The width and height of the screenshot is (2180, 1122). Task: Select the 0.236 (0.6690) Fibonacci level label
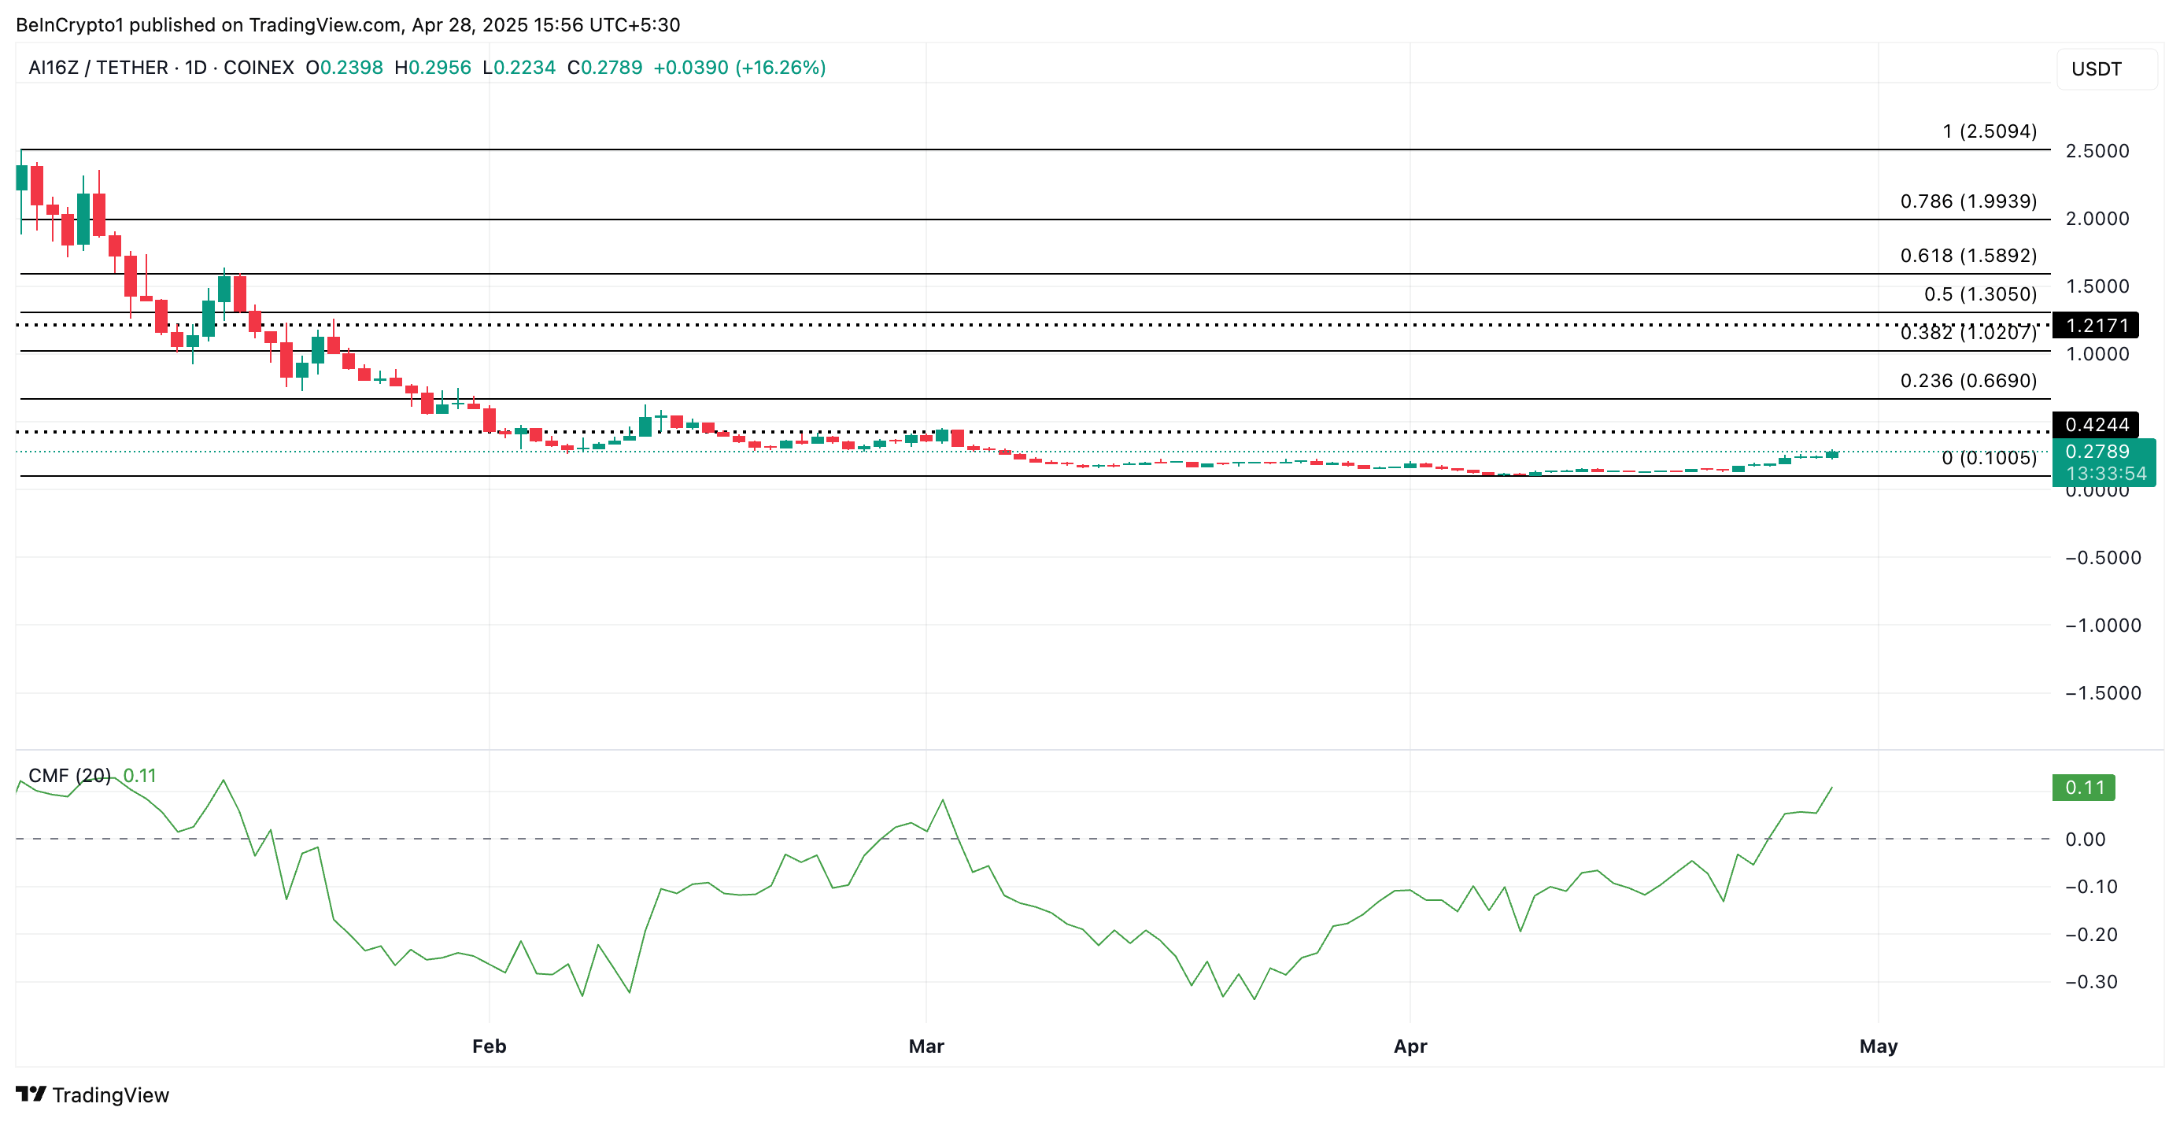tap(1968, 381)
